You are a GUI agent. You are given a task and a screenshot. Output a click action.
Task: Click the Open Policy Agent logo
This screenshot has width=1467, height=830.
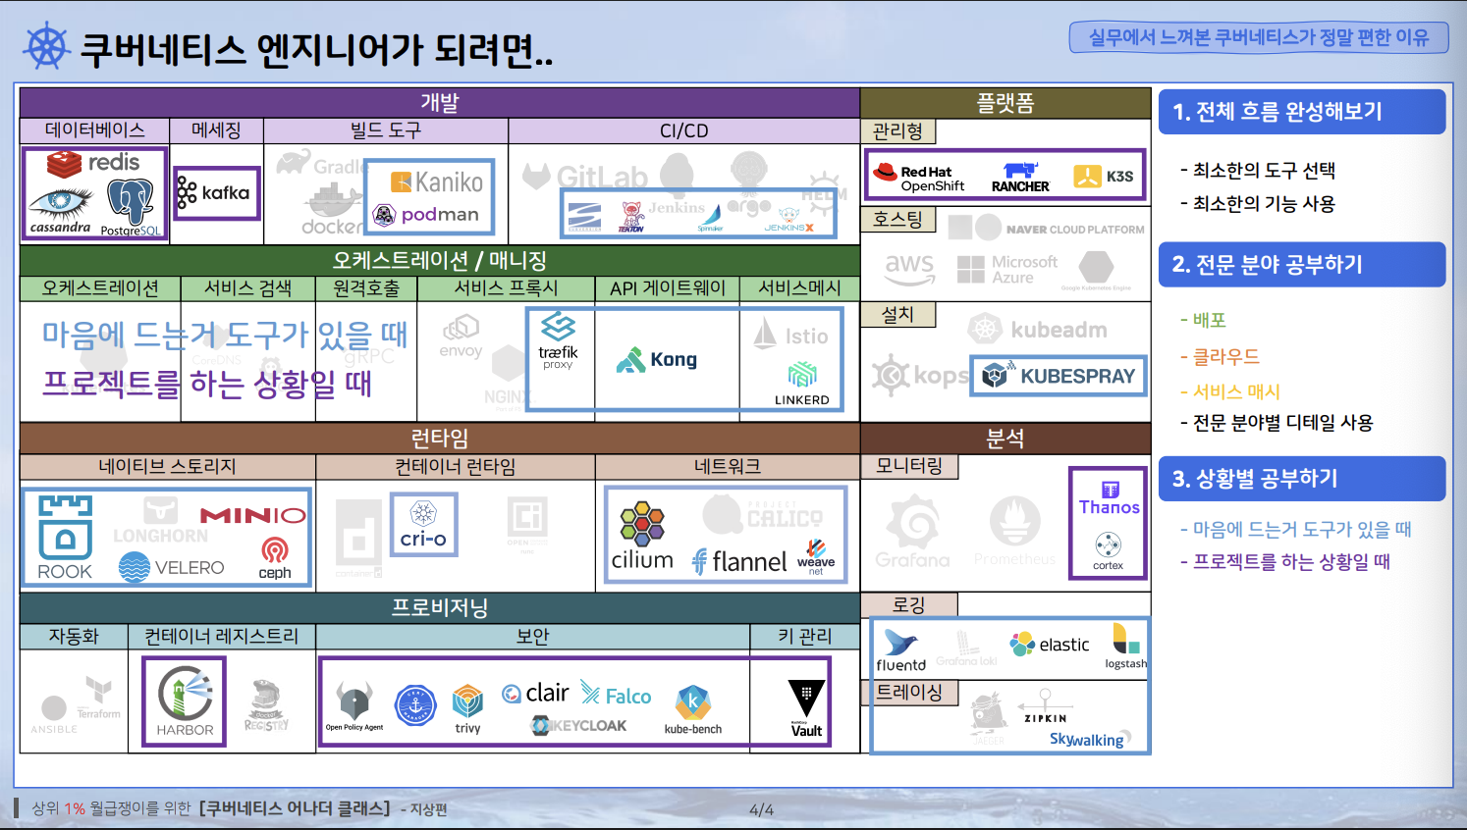point(354,707)
